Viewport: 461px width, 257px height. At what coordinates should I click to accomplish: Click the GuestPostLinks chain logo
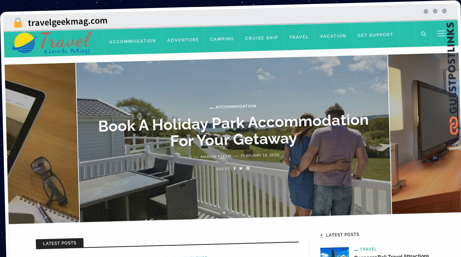pyautogui.click(x=454, y=125)
